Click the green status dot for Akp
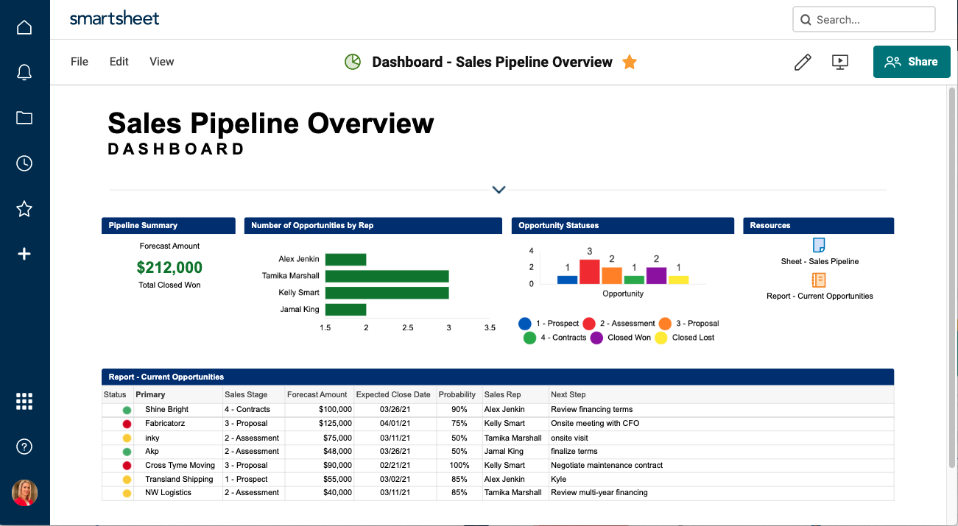 tap(127, 452)
